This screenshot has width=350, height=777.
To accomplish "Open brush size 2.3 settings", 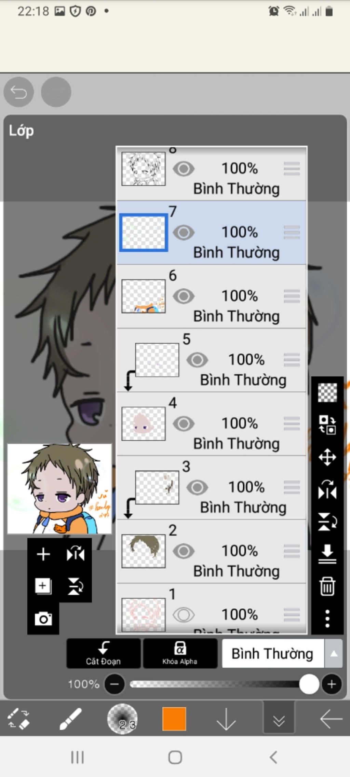I will [x=122, y=719].
